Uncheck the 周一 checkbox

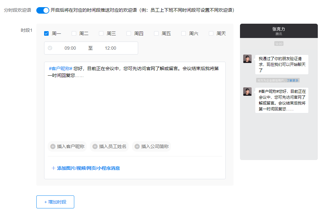click(46, 33)
